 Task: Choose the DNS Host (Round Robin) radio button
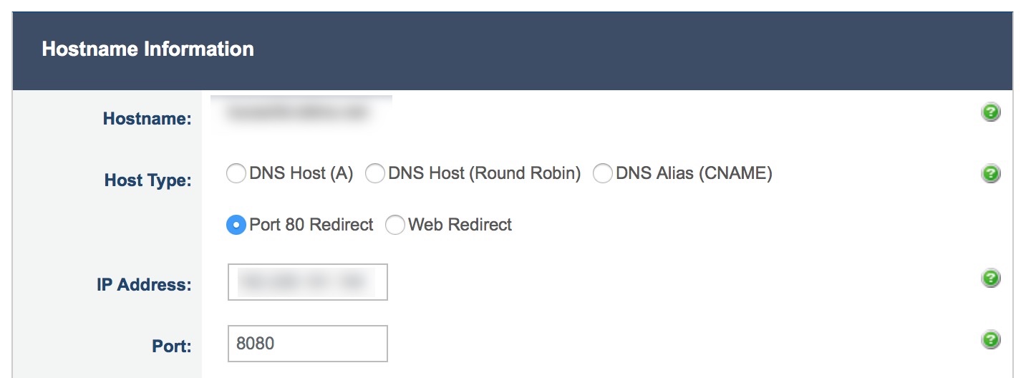375,174
